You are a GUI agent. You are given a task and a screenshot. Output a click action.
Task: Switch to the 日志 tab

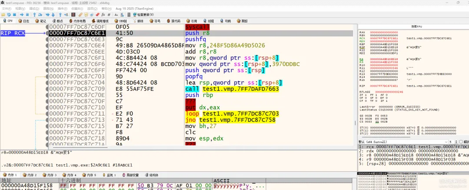(x=23, y=21)
